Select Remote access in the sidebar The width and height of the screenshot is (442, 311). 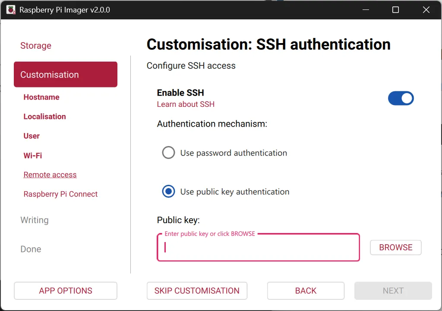(50, 174)
